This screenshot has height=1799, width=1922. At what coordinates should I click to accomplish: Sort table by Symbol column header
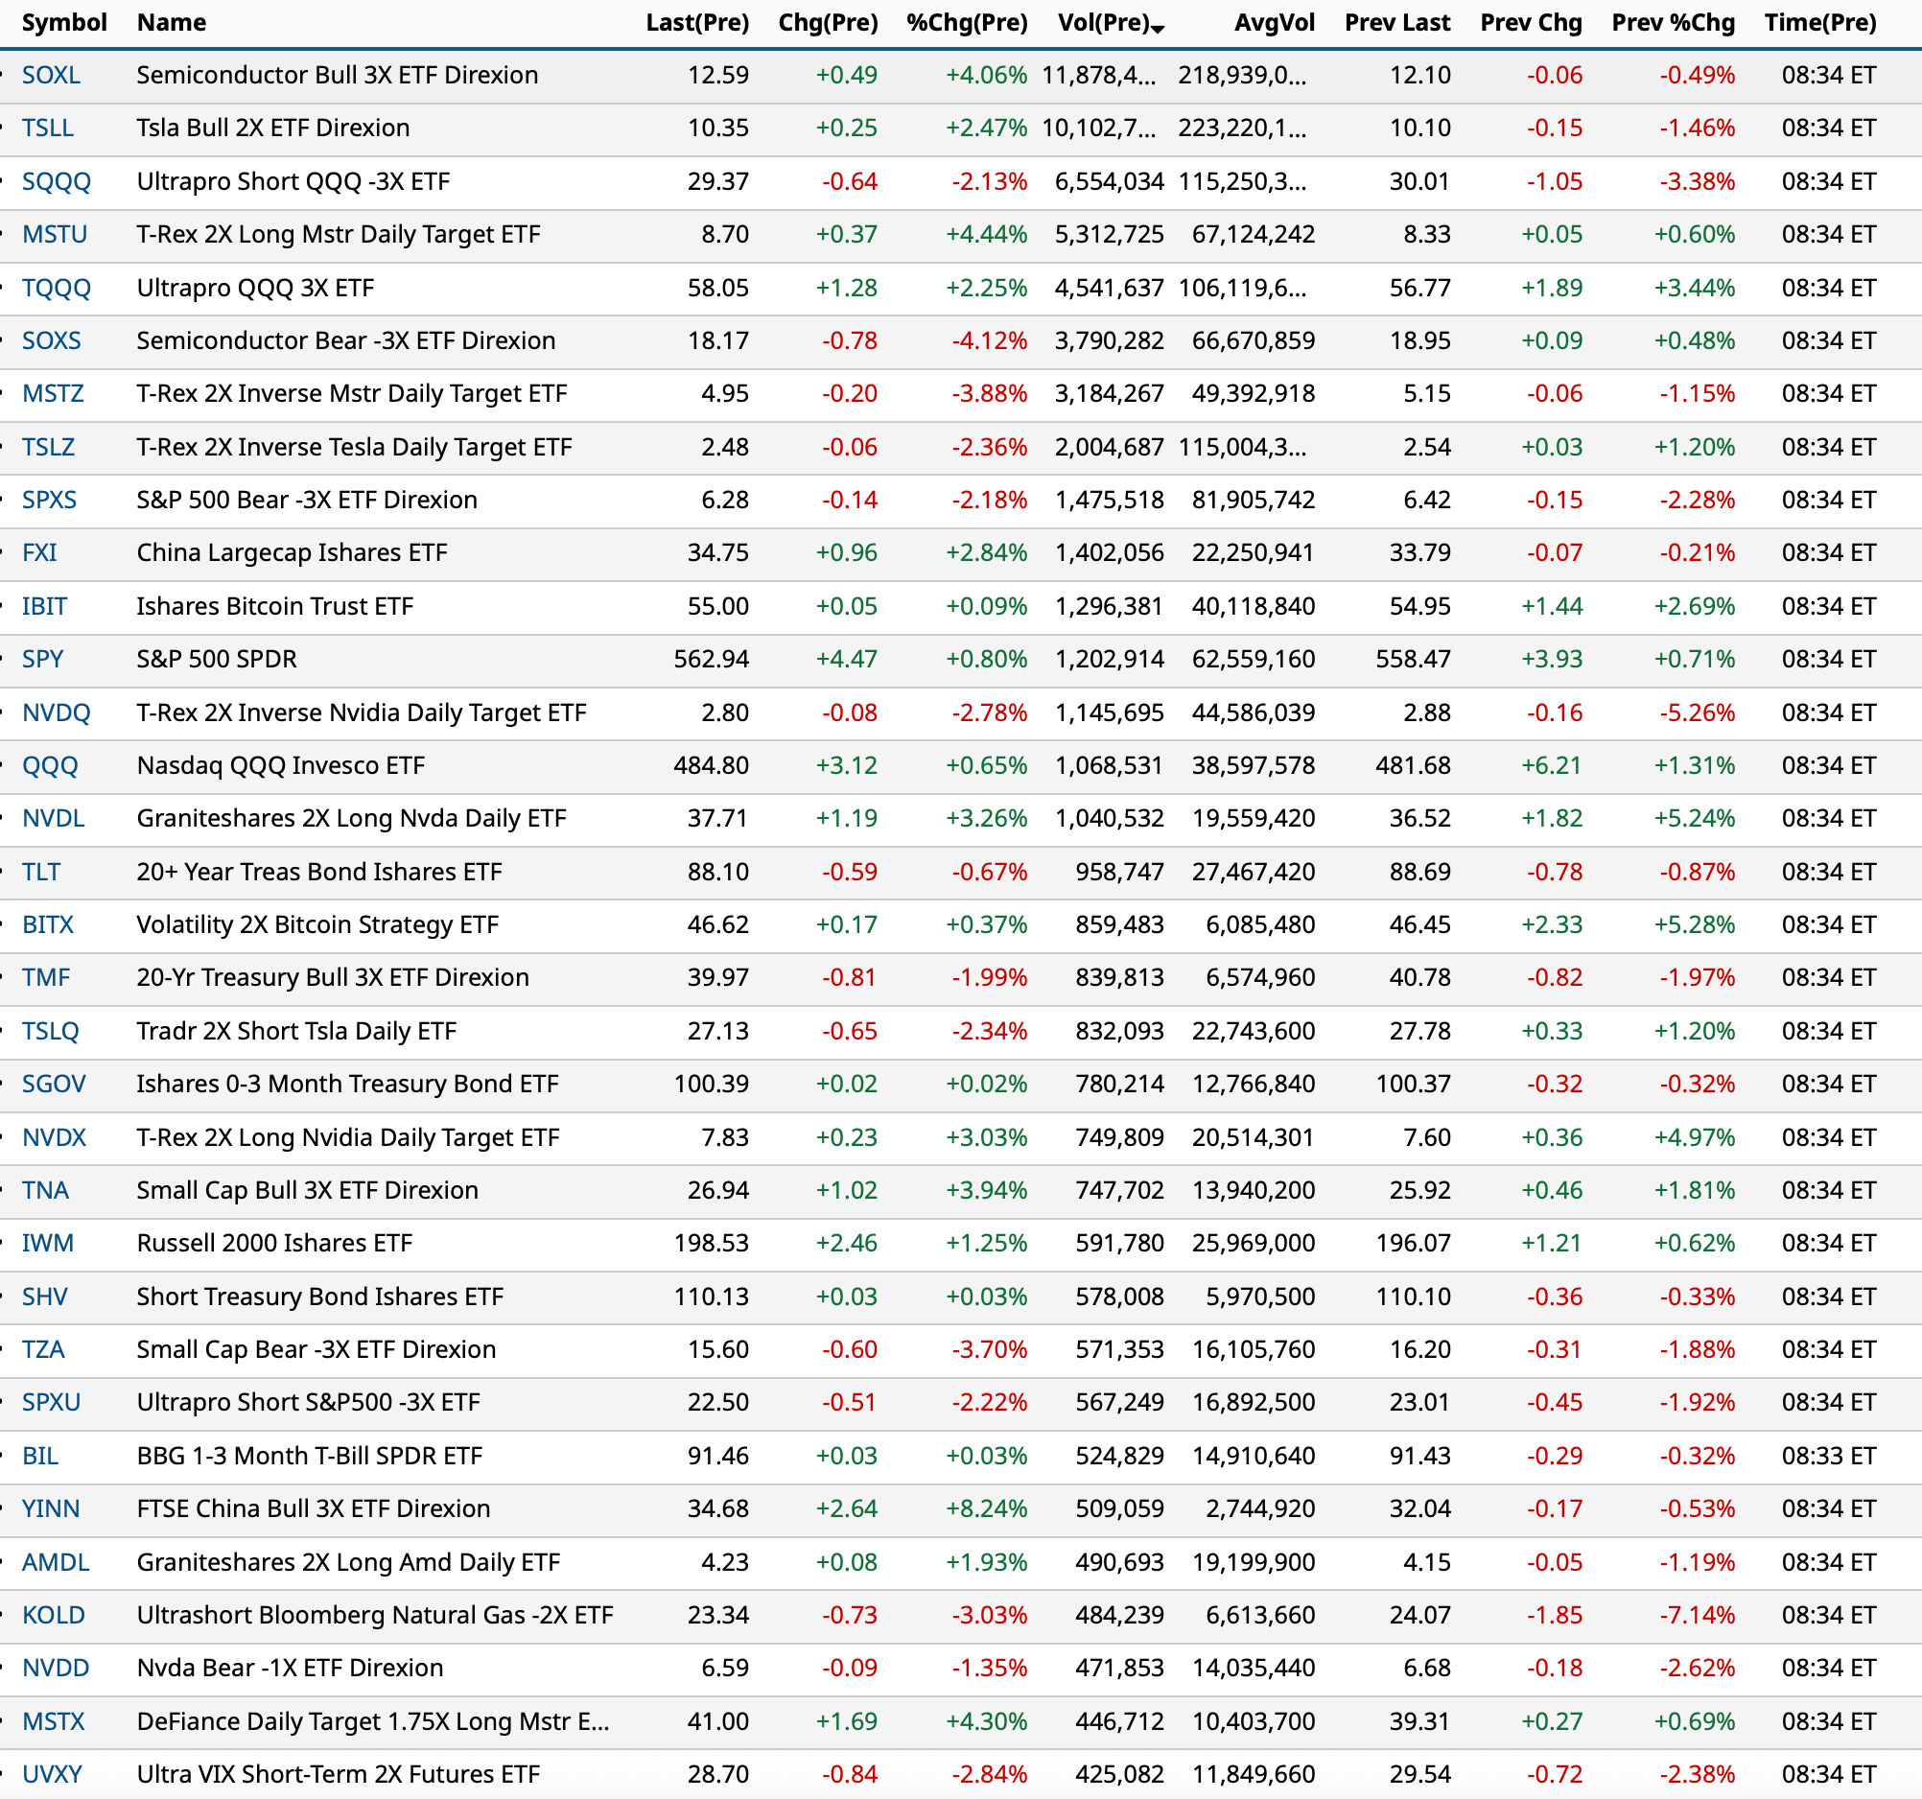point(64,22)
